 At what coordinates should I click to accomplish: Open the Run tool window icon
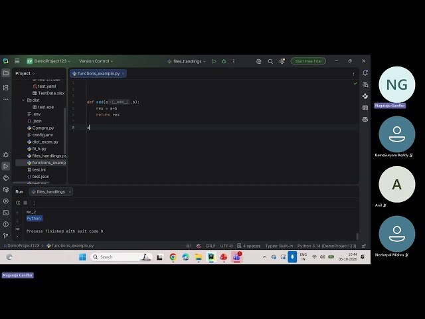6,166
